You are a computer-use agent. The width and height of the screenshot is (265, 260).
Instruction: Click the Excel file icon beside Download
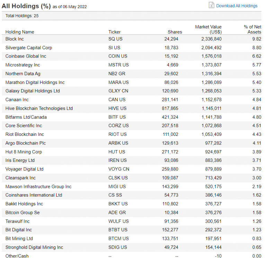[211, 5]
